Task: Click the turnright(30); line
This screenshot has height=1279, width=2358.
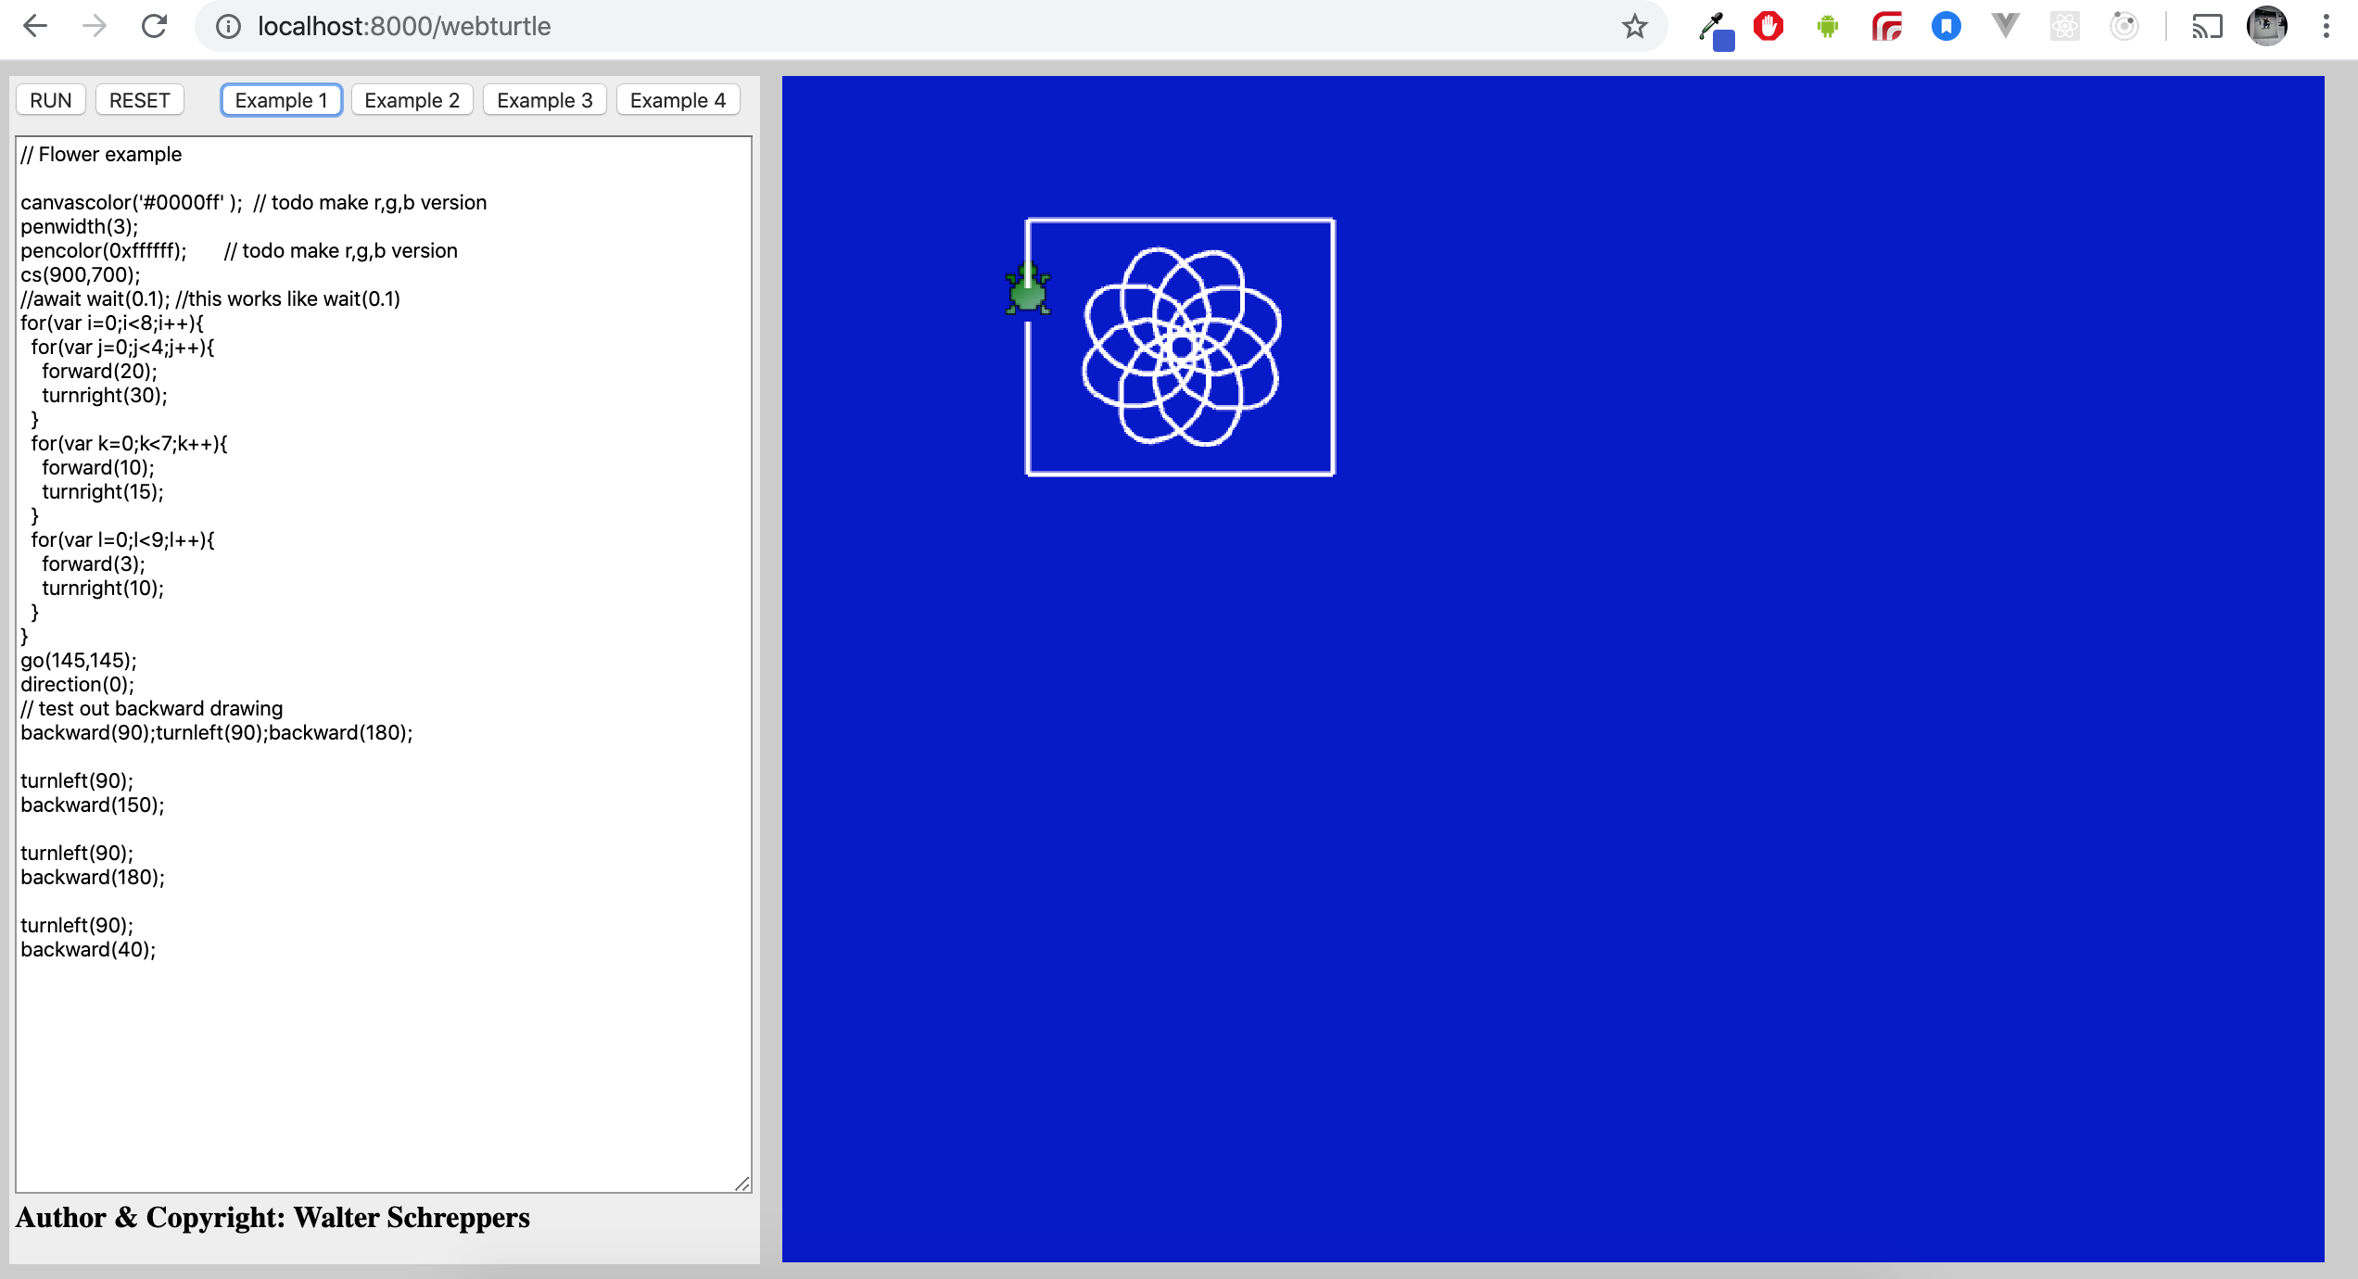Action: (x=105, y=395)
